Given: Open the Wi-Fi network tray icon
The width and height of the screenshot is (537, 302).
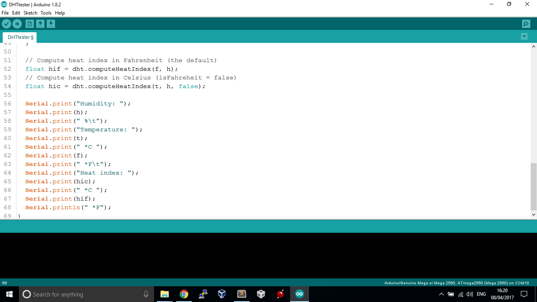Looking at the screenshot, I should pyautogui.click(x=461, y=294).
